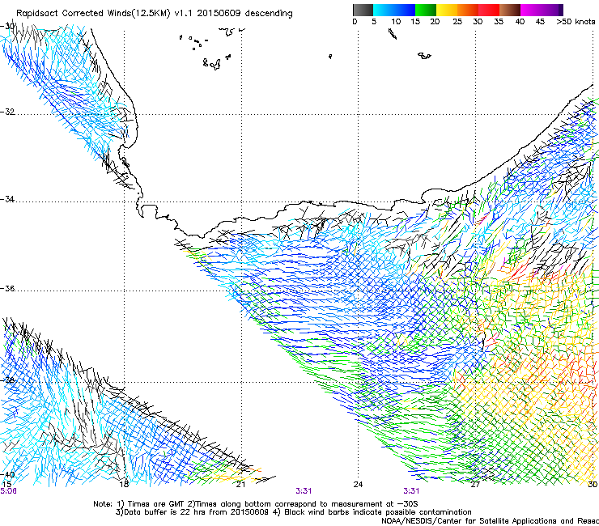Click the legend scale value '0'
The width and height of the screenshot is (599, 526).
pos(355,22)
